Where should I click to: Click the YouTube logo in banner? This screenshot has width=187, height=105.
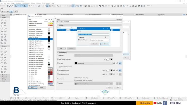158,103
